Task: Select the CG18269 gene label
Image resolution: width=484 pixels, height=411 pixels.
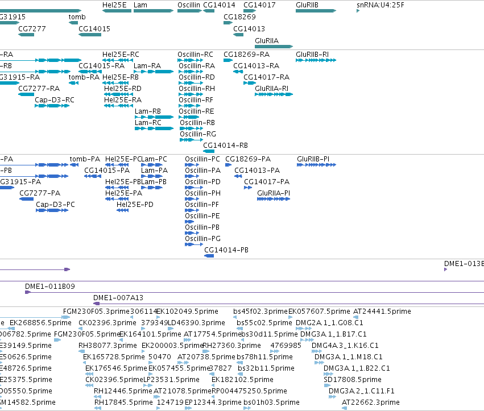Action: point(239,17)
